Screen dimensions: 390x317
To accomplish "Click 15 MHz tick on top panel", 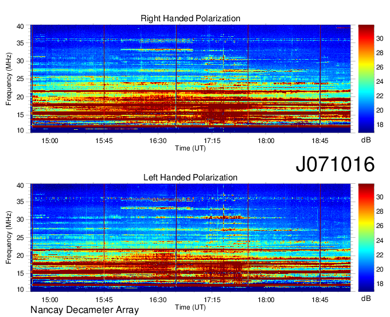I will pos(20,115).
